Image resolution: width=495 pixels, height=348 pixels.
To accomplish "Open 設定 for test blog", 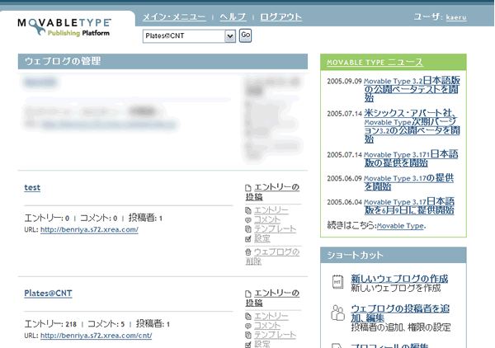I will 262,238.
